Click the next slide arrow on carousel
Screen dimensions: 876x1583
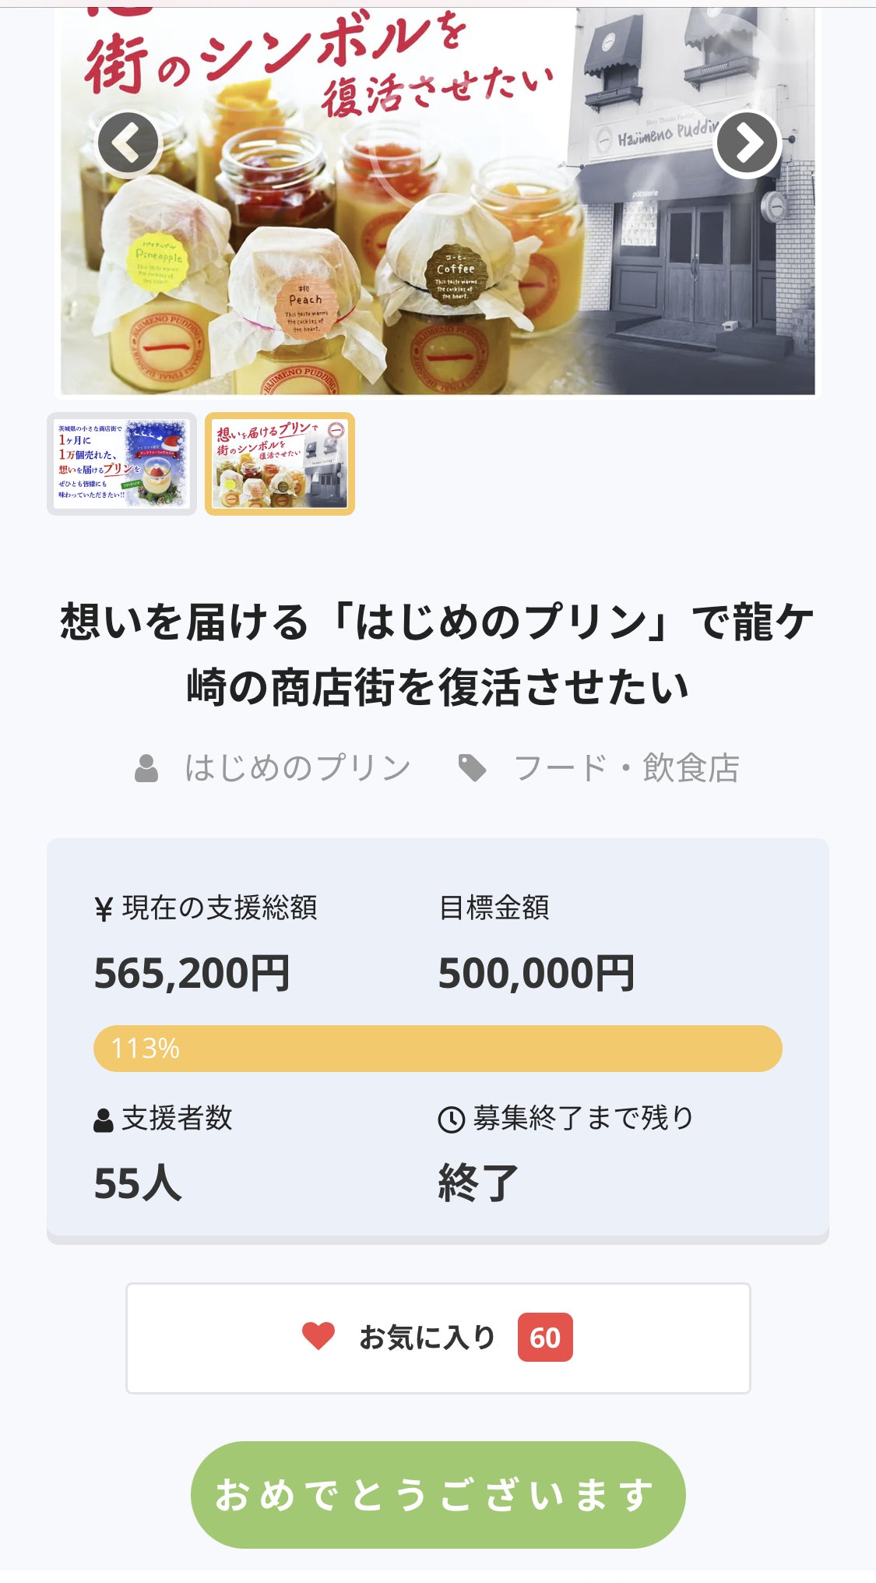point(747,143)
